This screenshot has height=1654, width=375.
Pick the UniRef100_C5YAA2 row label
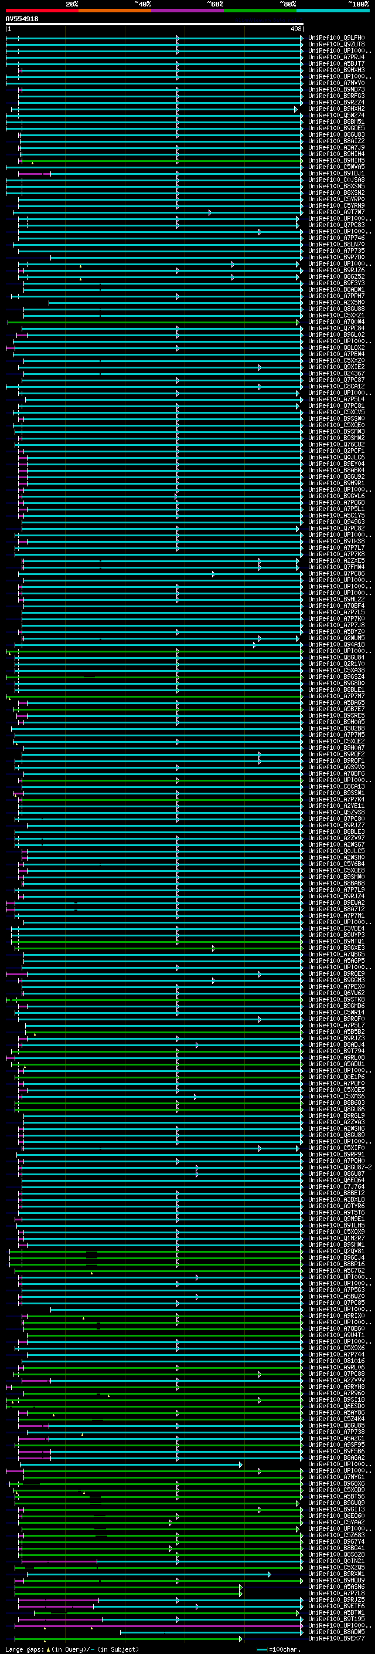point(336,1522)
